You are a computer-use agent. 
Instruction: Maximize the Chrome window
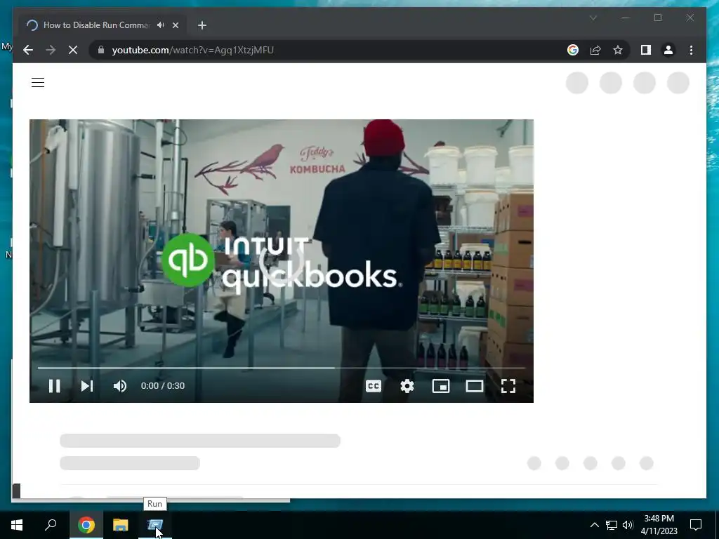(x=657, y=18)
